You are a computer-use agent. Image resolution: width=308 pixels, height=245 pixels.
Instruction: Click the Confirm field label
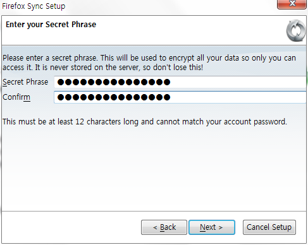(16, 97)
